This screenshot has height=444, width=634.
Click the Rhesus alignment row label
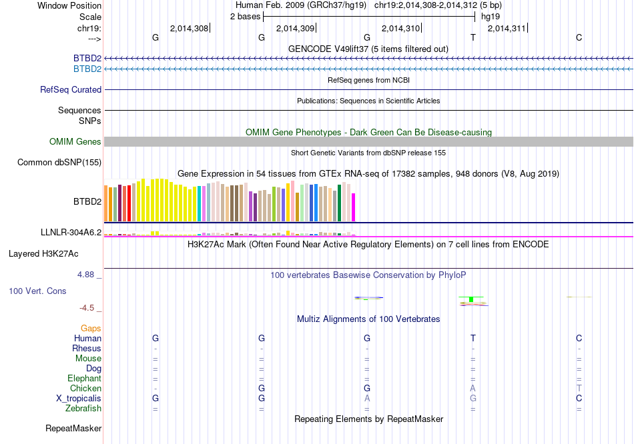coord(87,348)
